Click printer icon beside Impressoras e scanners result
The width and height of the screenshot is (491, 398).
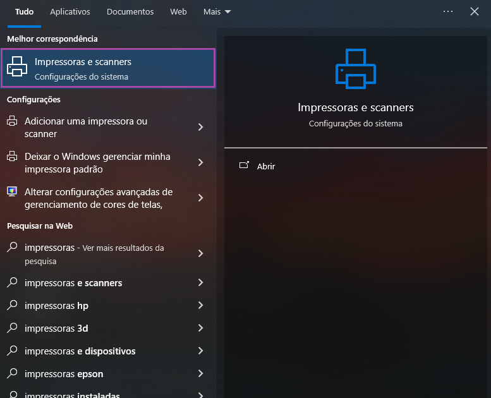pyautogui.click(x=17, y=66)
